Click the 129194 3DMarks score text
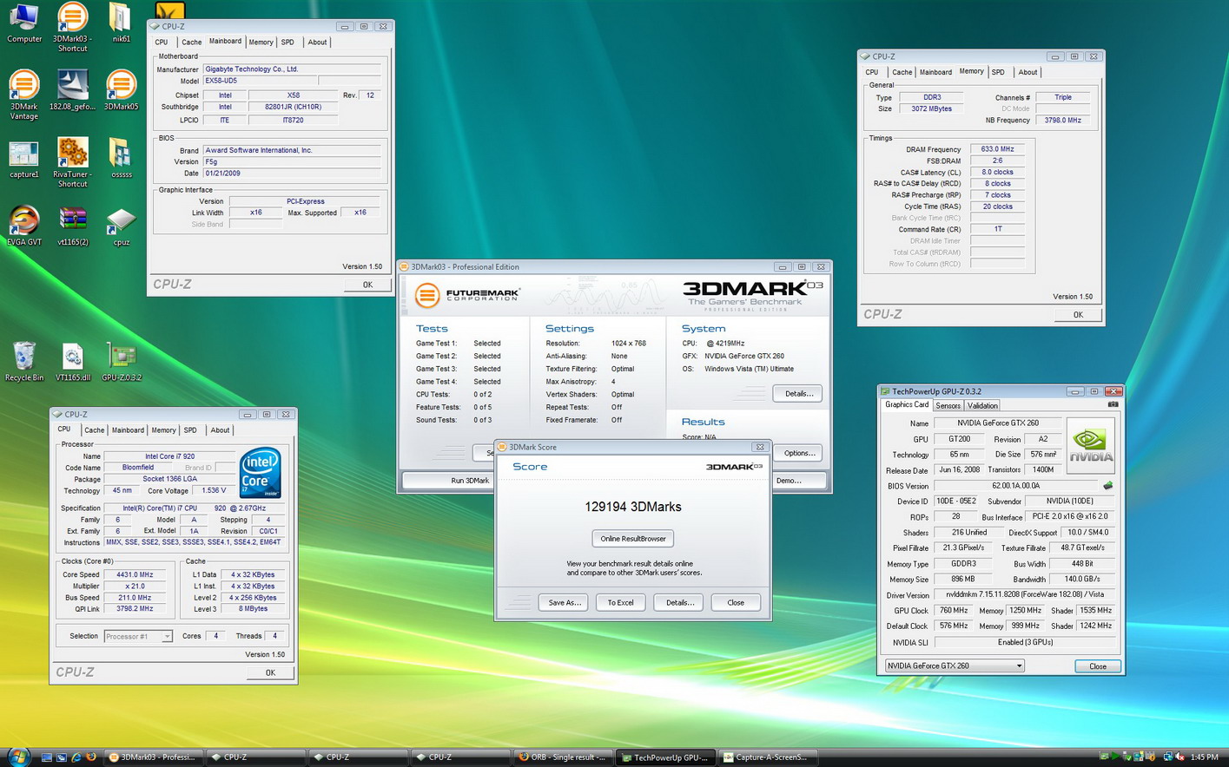The height and width of the screenshot is (767, 1229). click(x=633, y=507)
